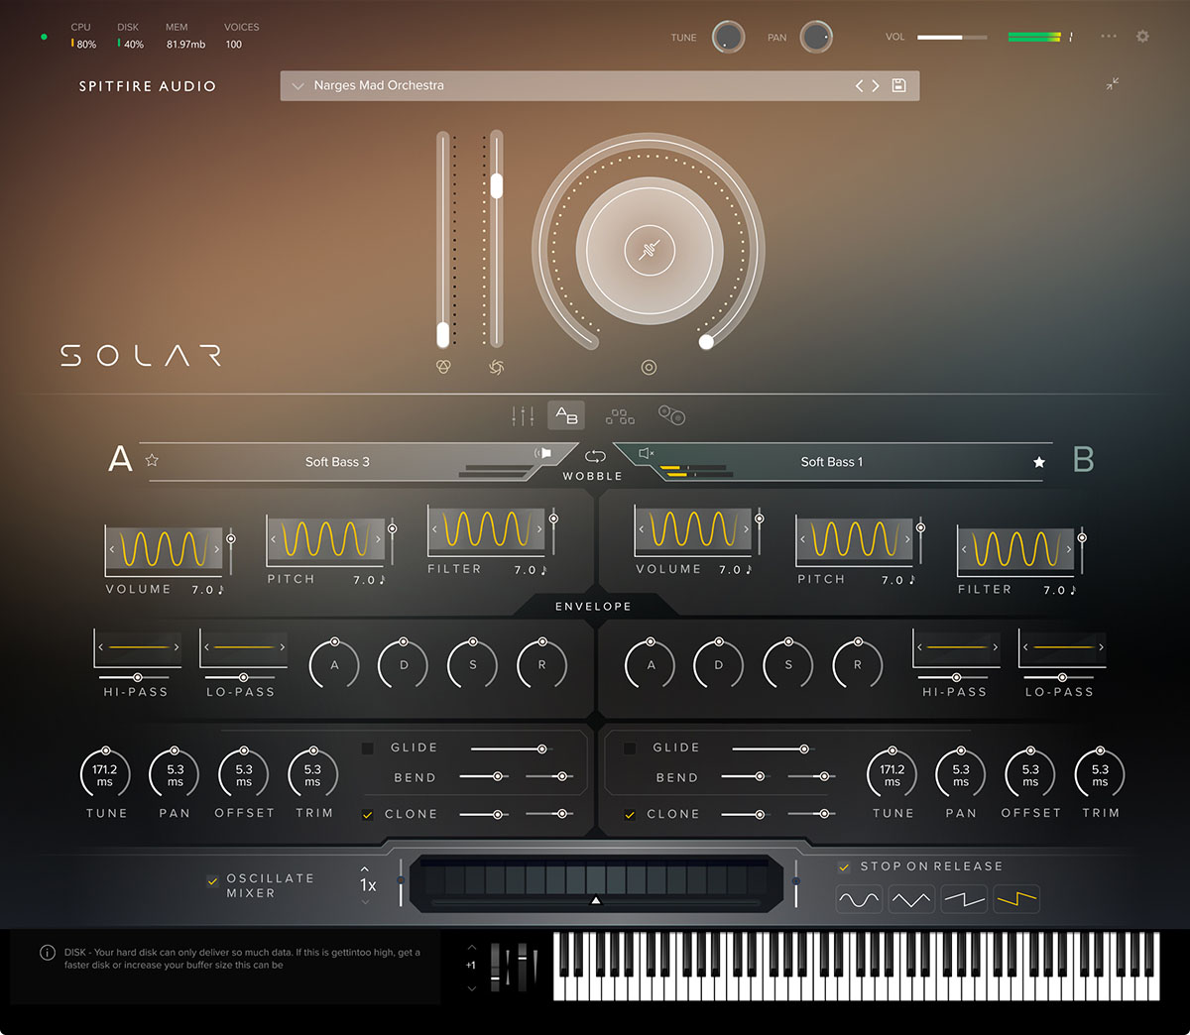Select the triangle wave shape
The image size is (1190, 1035).
910,900
